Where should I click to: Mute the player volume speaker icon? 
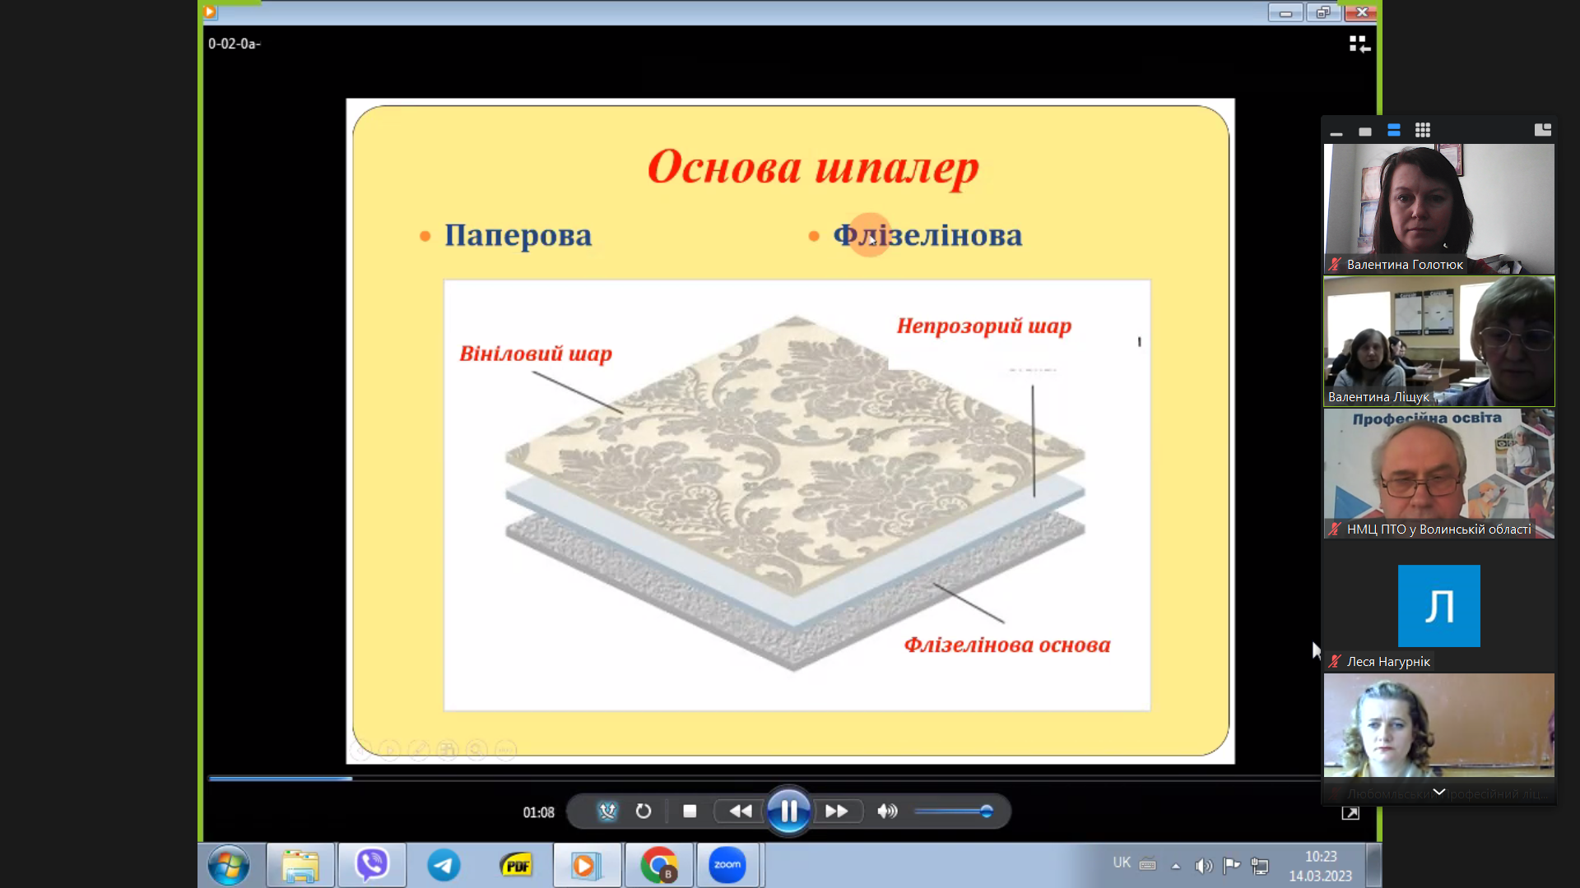(x=887, y=812)
